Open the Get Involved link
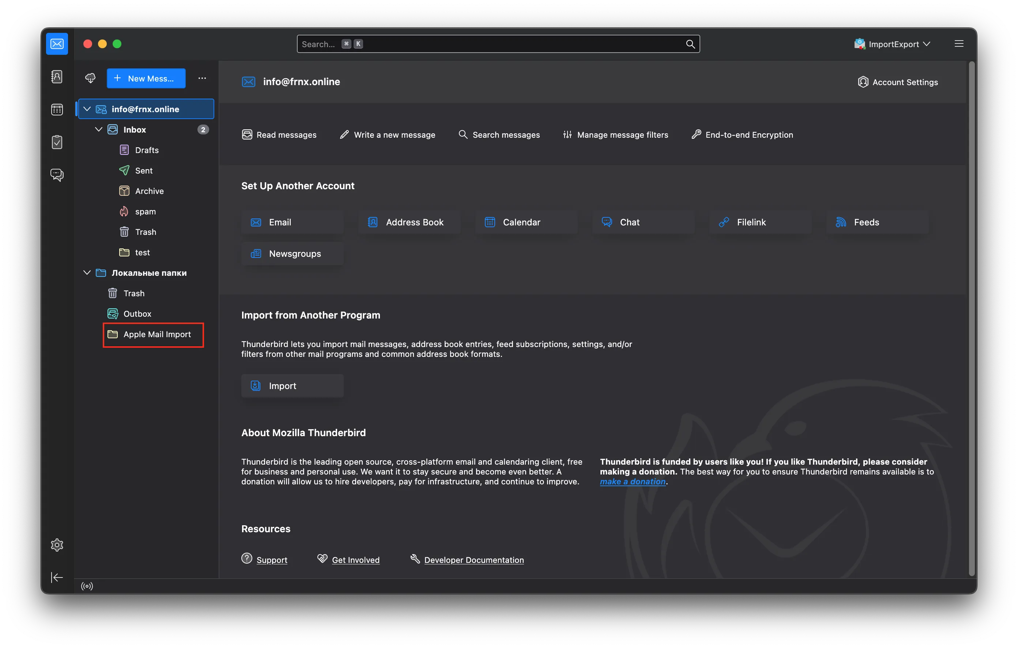The image size is (1018, 648). tap(355, 560)
